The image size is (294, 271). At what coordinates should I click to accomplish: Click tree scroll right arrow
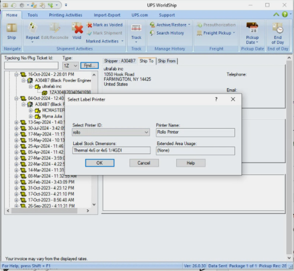click(x=88, y=211)
